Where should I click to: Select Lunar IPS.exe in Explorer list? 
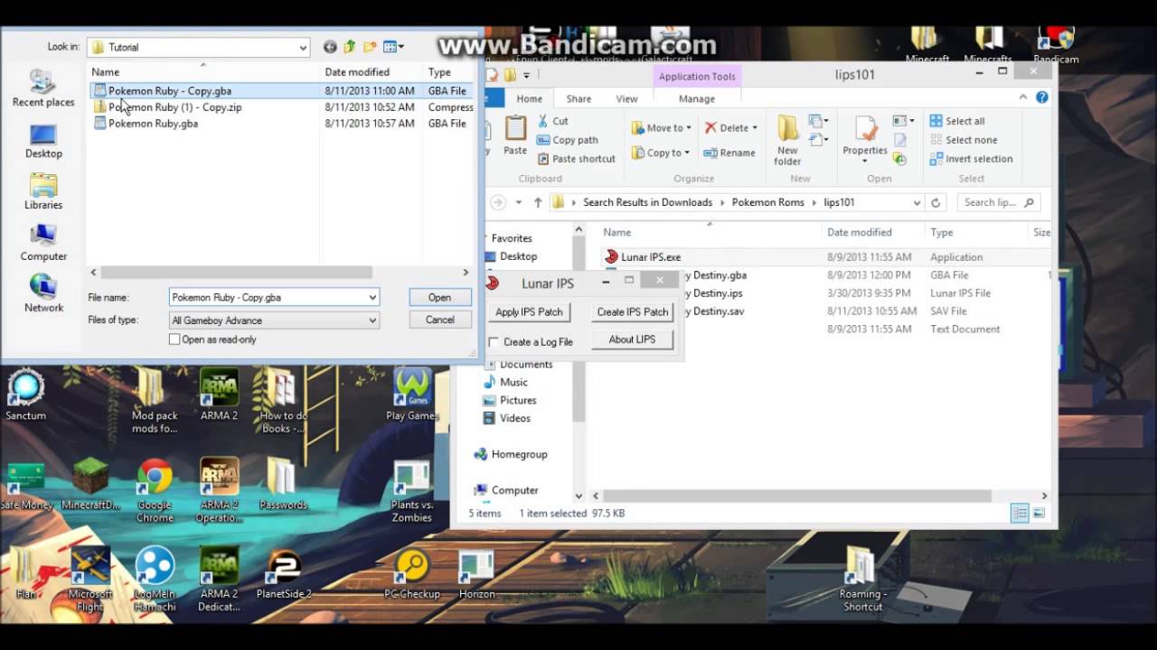tap(642, 257)
